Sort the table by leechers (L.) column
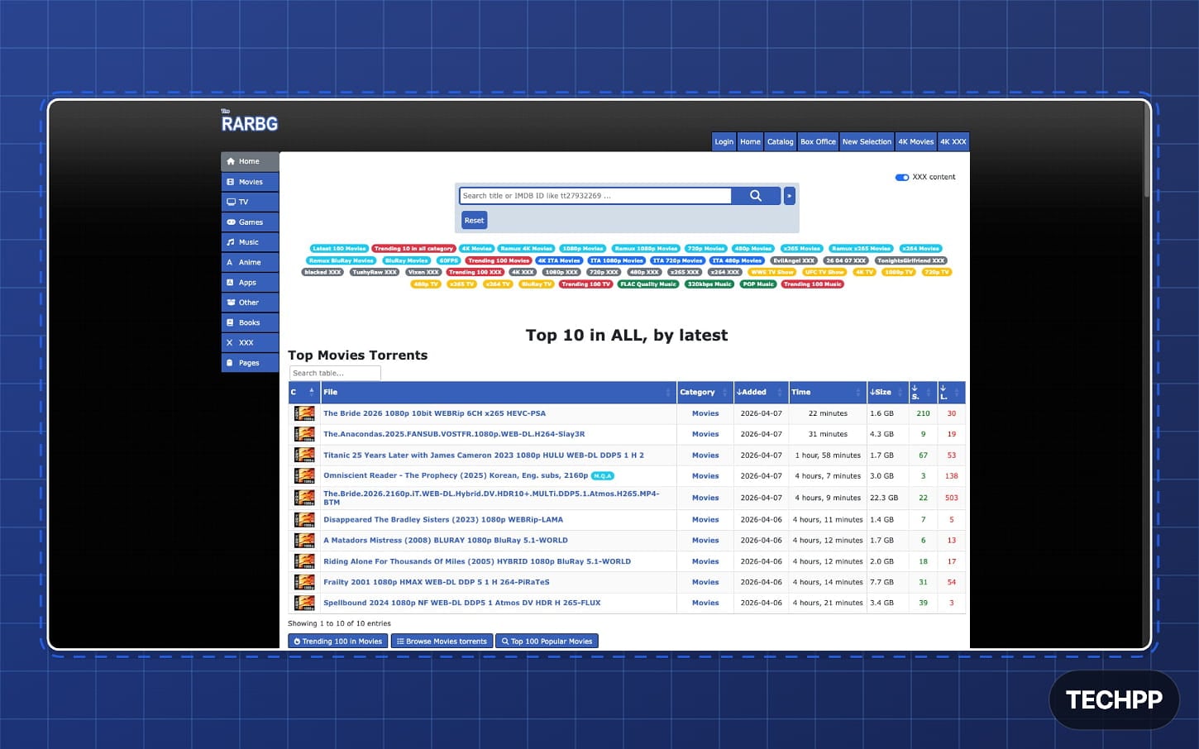This screenshot has width=1199, height=749. 952,392
